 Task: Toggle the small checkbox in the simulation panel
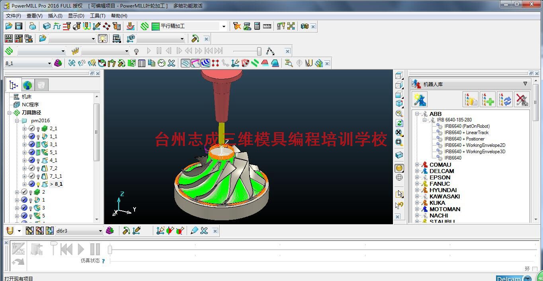(x=534, y=269)
